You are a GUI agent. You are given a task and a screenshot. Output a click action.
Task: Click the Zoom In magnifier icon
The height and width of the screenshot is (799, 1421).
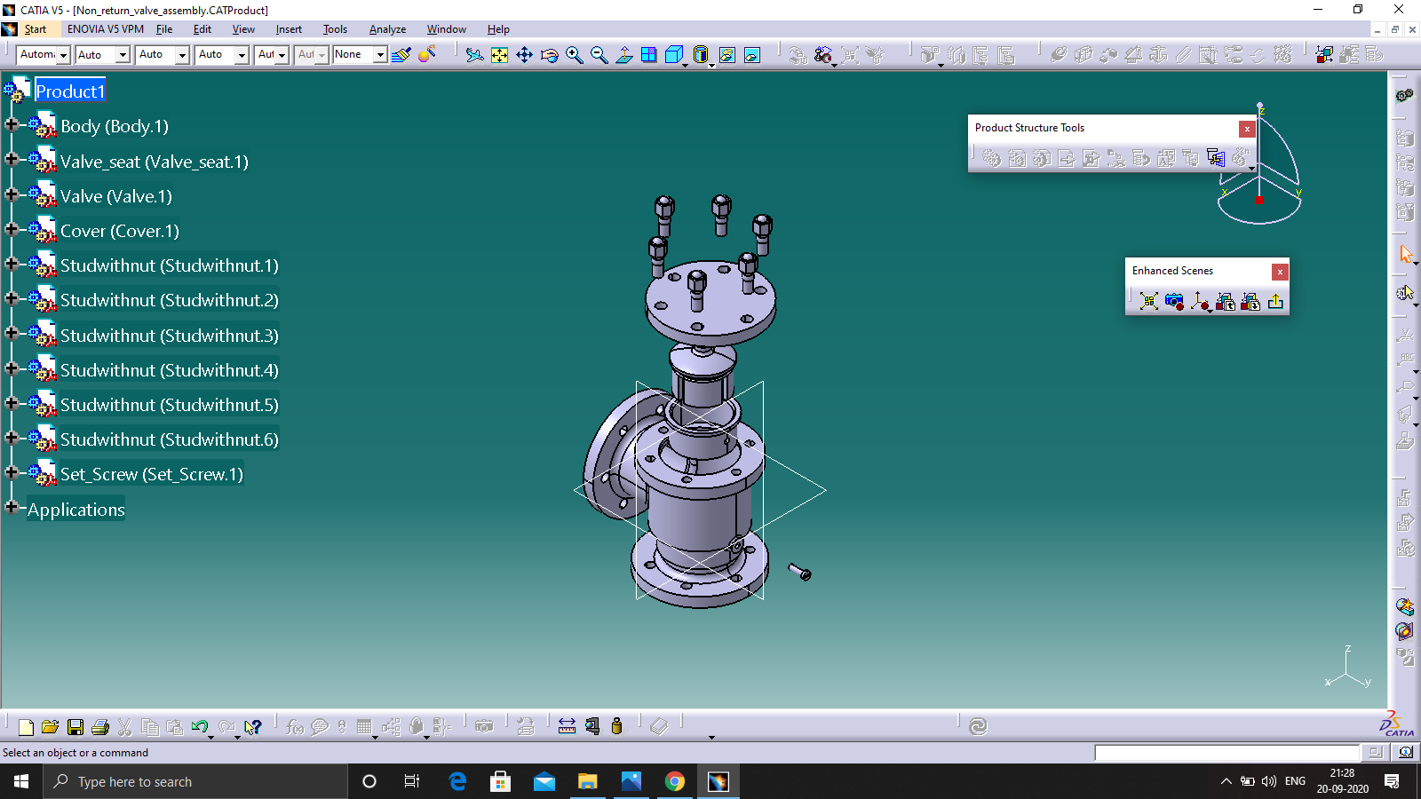(575, 55)
